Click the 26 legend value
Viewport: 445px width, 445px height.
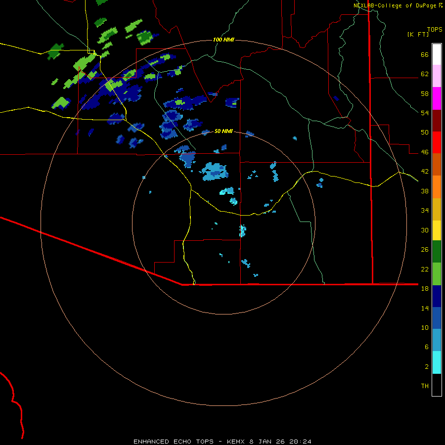(x=425, y=250)
